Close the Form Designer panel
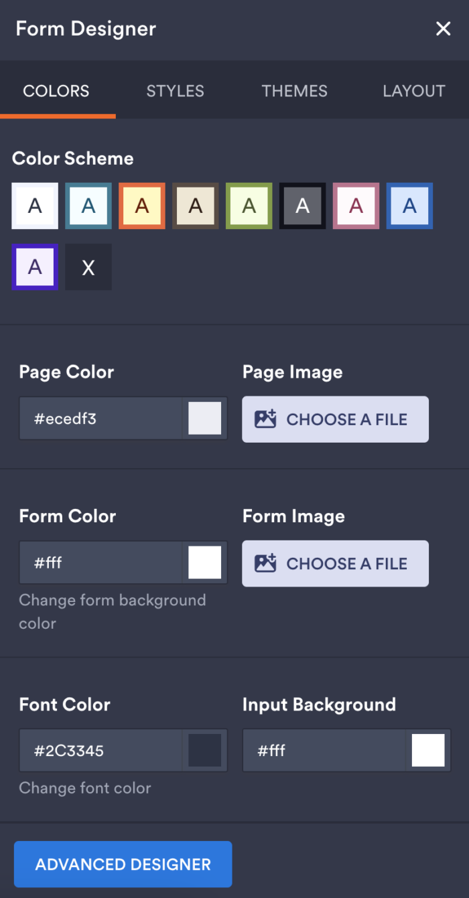The width and height of the screenshot is (469, 898). coord(443,29)
